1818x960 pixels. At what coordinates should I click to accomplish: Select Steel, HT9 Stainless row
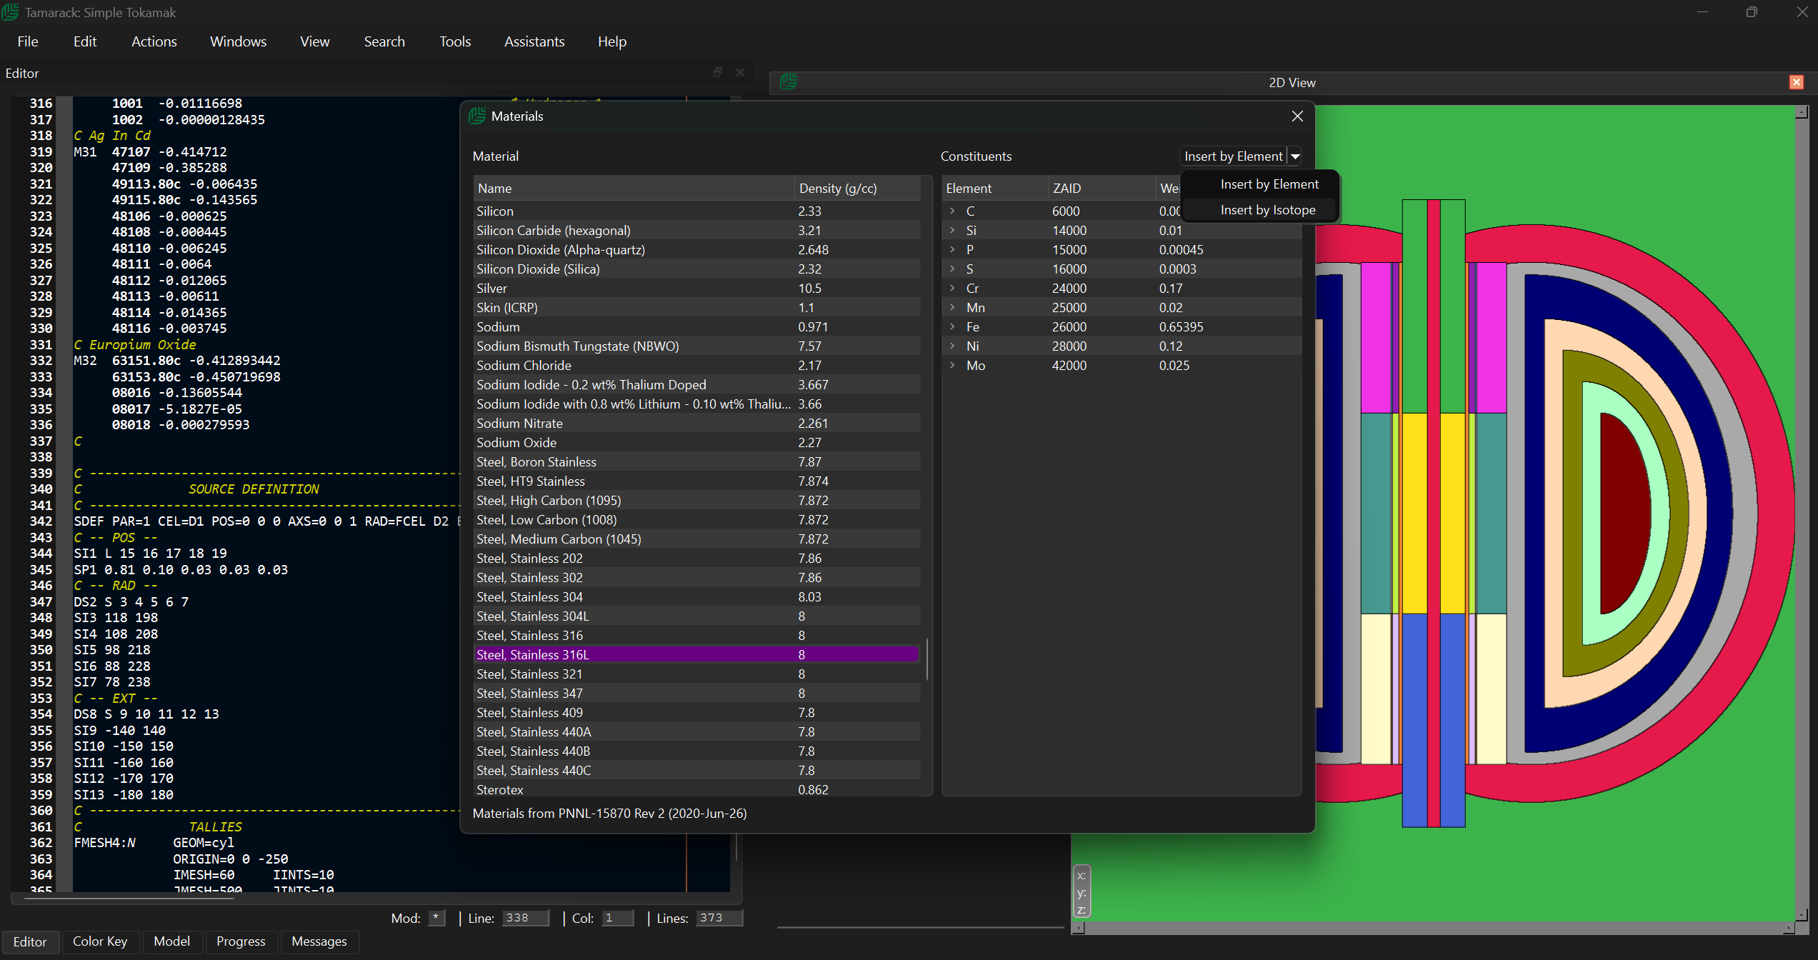(x=696, y=481)
